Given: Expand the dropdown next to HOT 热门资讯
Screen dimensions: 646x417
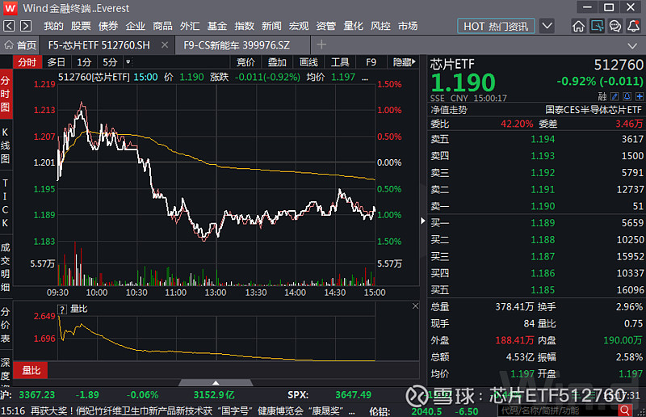Looking at the screenshot, I should pyautogui.click(x=547, y=26).
